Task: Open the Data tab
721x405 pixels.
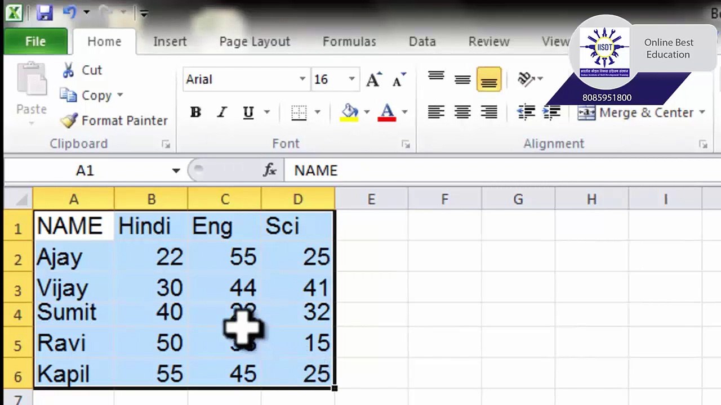Action: pyautogui.click(x=422, y=42)
